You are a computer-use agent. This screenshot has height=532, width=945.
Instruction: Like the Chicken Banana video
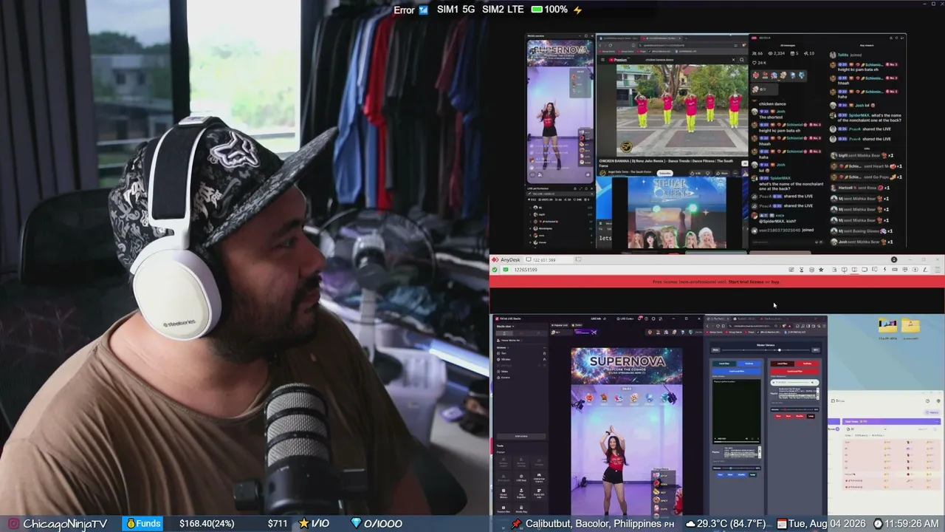(696, 173)
